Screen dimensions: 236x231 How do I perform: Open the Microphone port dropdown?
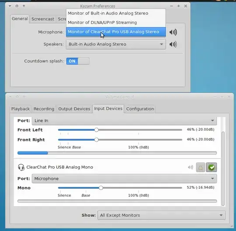click(x=124, y=179)
